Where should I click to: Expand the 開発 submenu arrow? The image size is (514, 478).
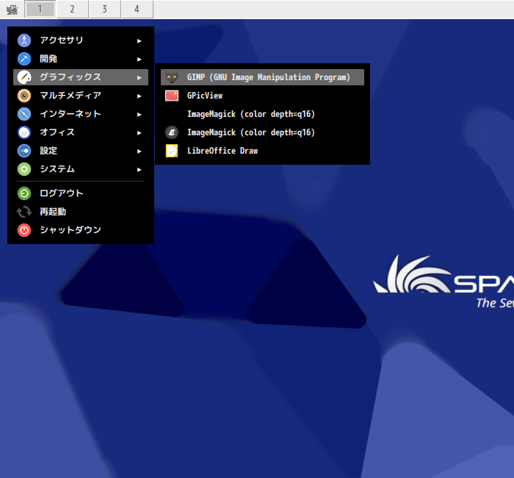tap(140, 60)
